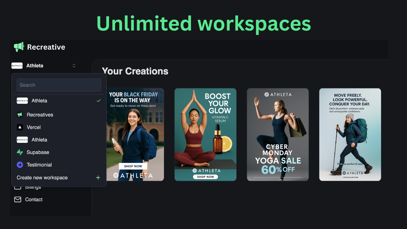Click the Athleta logo beside workspace name

(x=17, y=66)
